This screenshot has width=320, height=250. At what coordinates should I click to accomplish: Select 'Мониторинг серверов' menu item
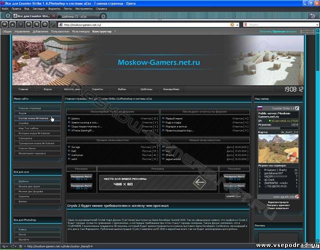click(37, 153)
